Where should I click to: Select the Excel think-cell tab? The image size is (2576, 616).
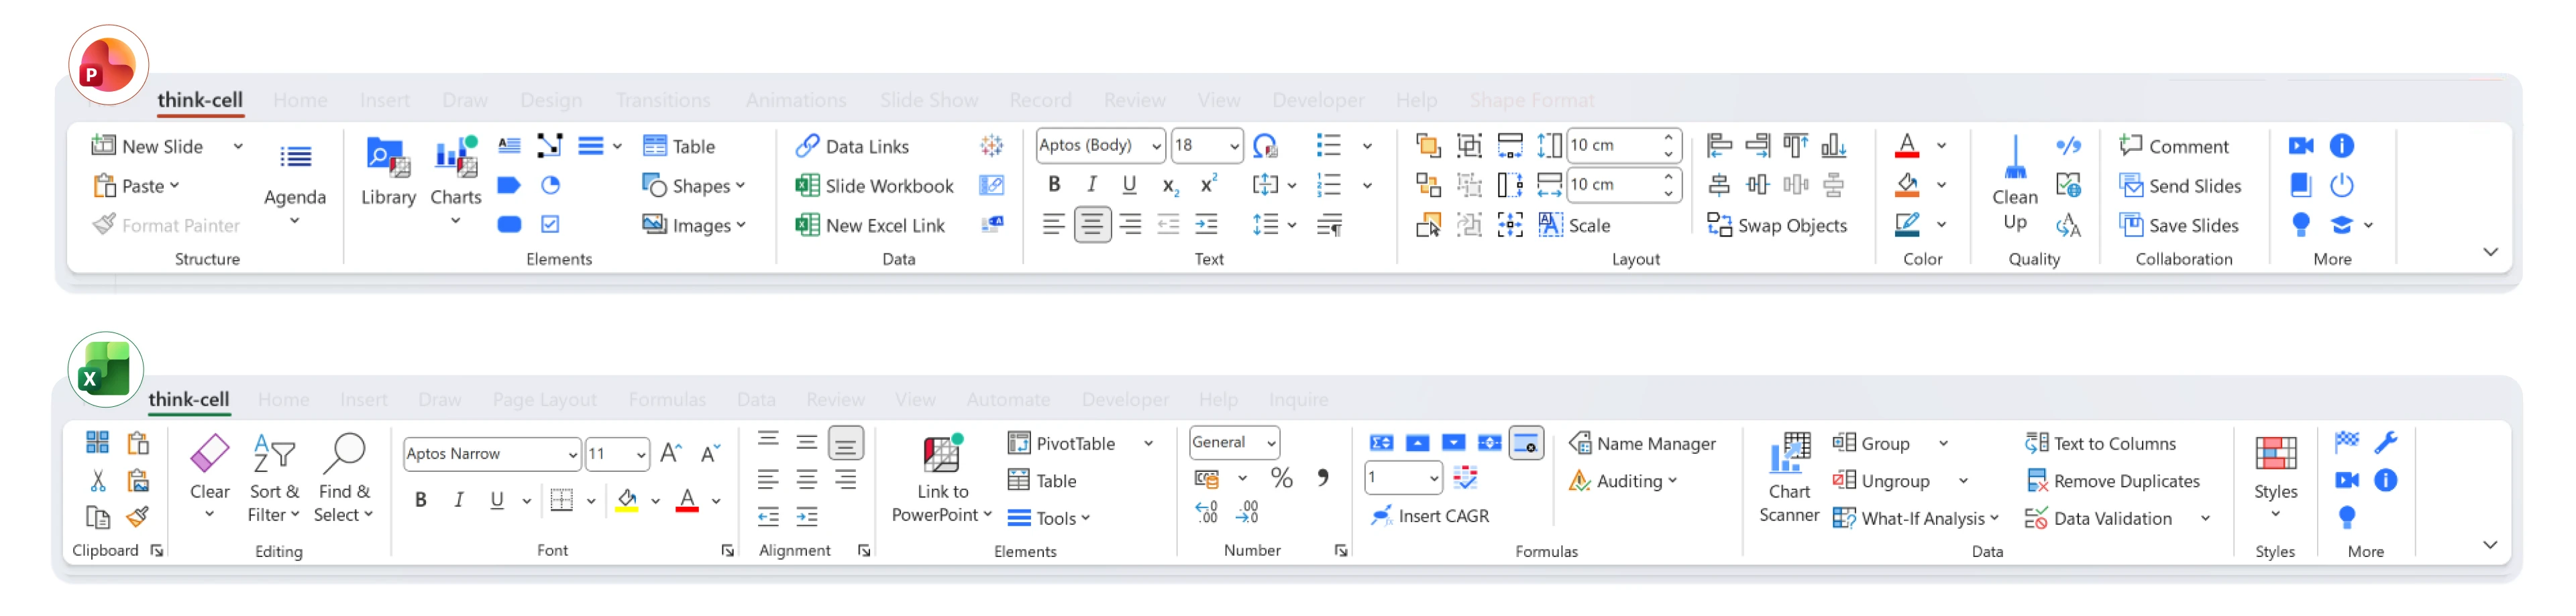(189, 400)
